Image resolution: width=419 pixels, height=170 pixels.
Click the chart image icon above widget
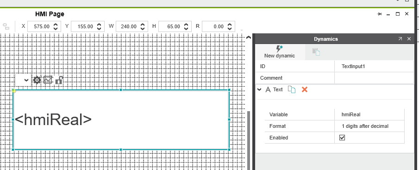point(48,80)
